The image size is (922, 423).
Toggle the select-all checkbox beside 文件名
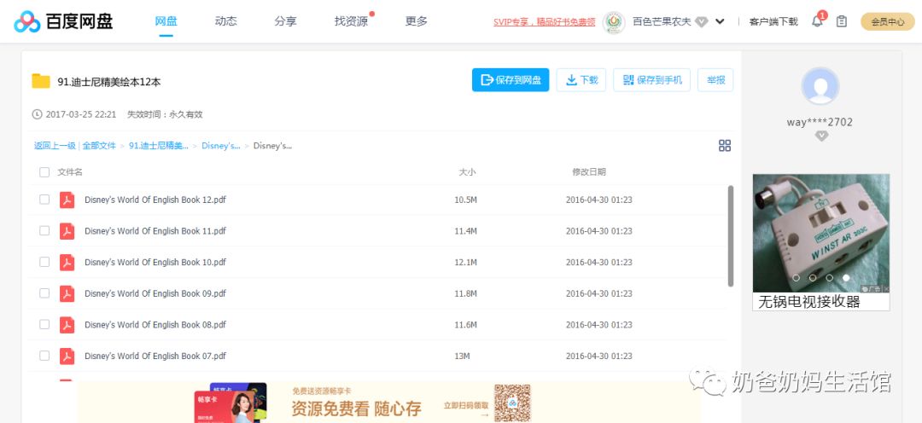(x=44, y=172)
